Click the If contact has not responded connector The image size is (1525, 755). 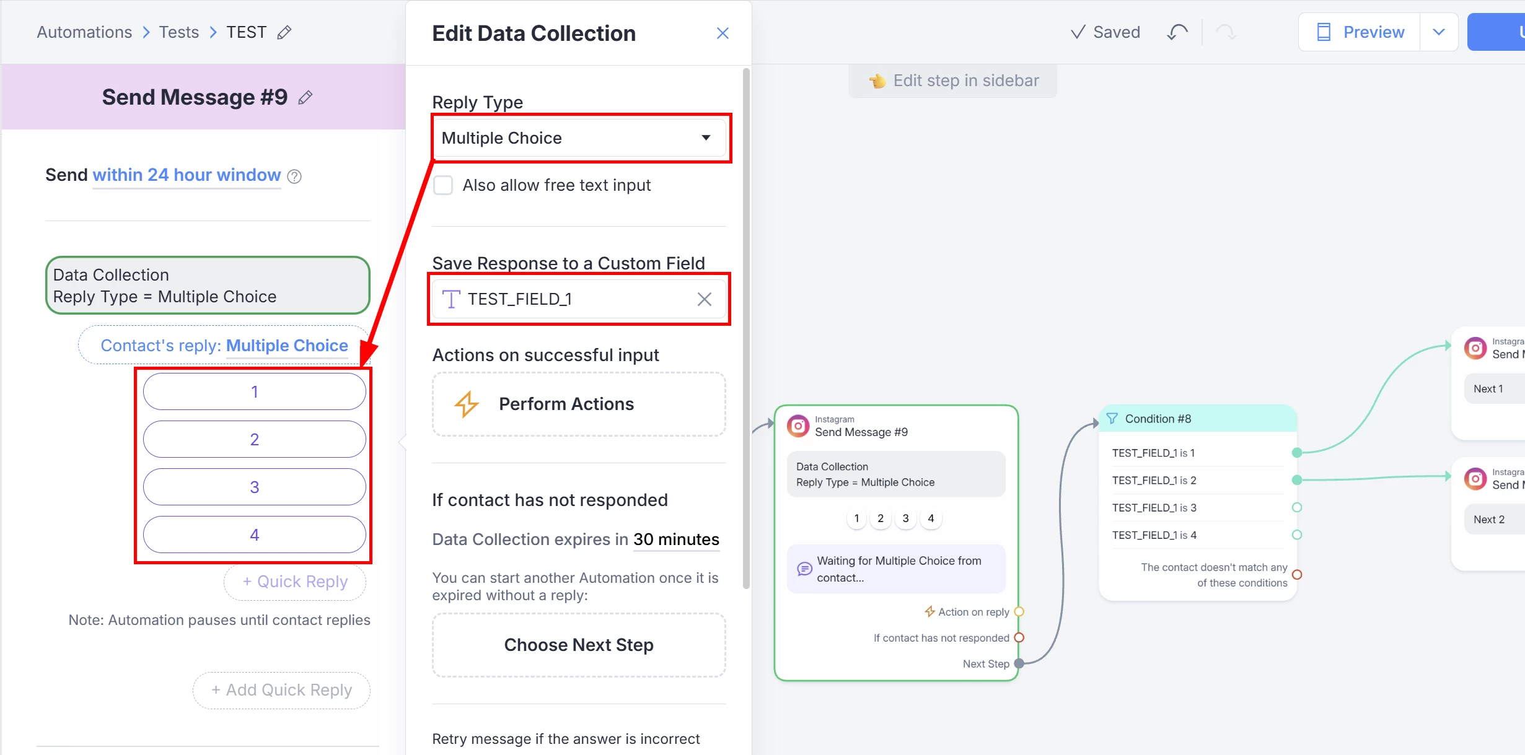point(1019,638)
